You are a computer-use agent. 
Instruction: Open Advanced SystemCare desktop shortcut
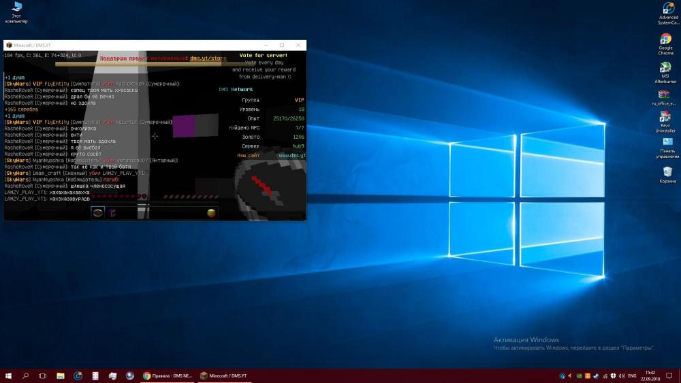(667, 14)
